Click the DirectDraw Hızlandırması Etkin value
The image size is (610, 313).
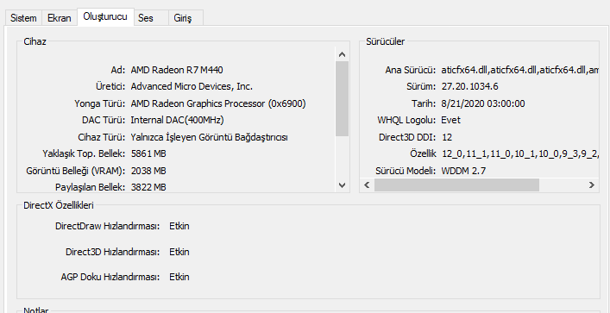(x=179, y=226)
